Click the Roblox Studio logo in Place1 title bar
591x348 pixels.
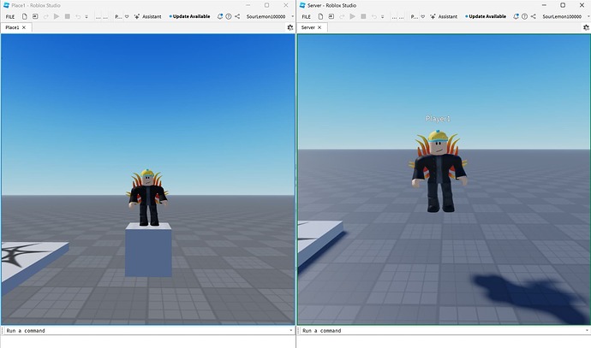click(6, 5)
